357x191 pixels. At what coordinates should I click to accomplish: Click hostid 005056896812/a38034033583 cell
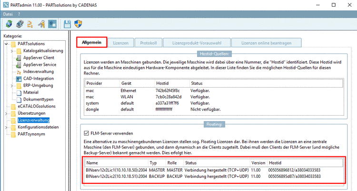(x=294, y=170)
